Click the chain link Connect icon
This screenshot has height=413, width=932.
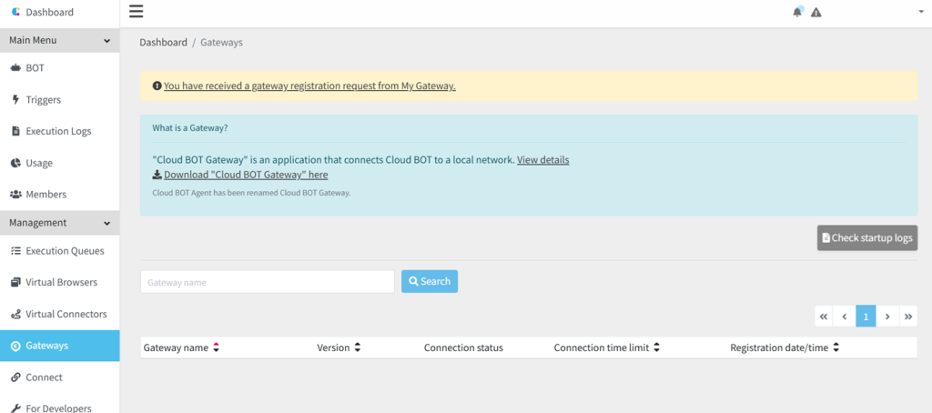click(16, 378)
